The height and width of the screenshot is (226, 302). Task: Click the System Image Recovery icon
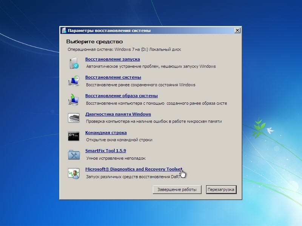(74, 99)
